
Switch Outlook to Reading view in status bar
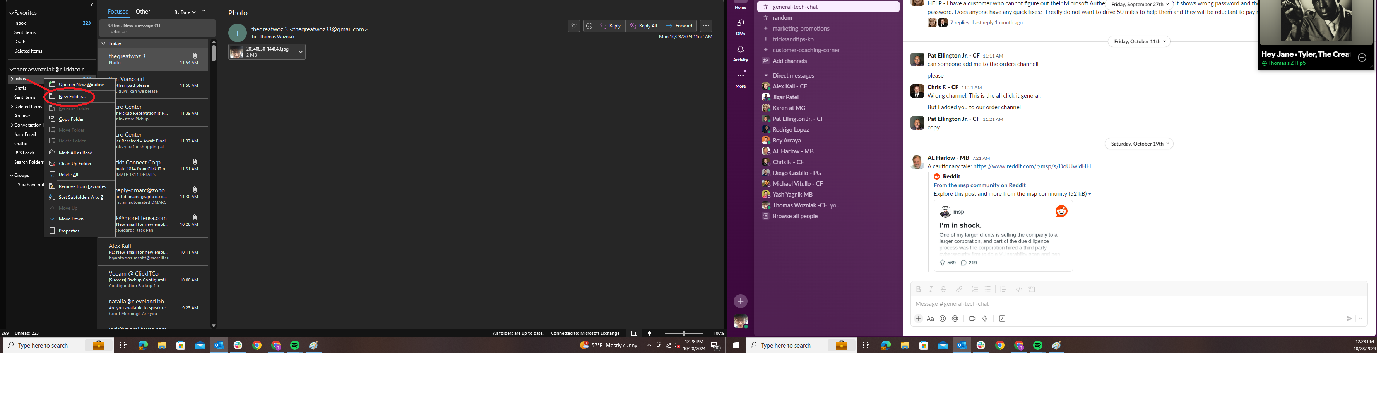(649, 333)
